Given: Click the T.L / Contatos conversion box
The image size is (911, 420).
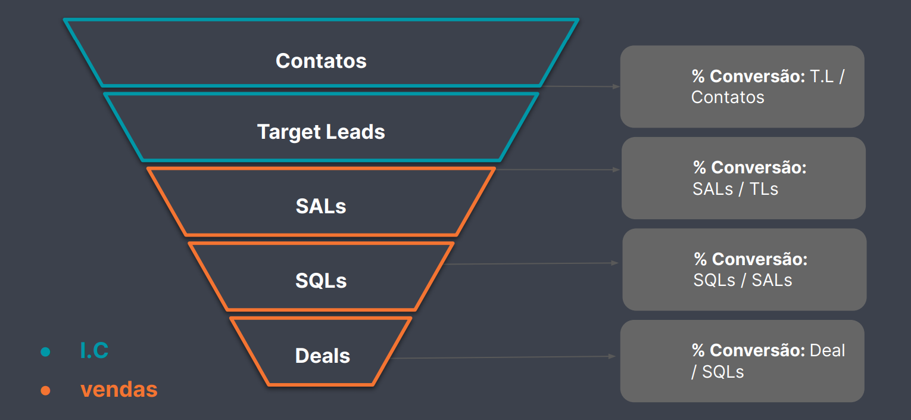Looking at the screenshot, I should 742,86.
